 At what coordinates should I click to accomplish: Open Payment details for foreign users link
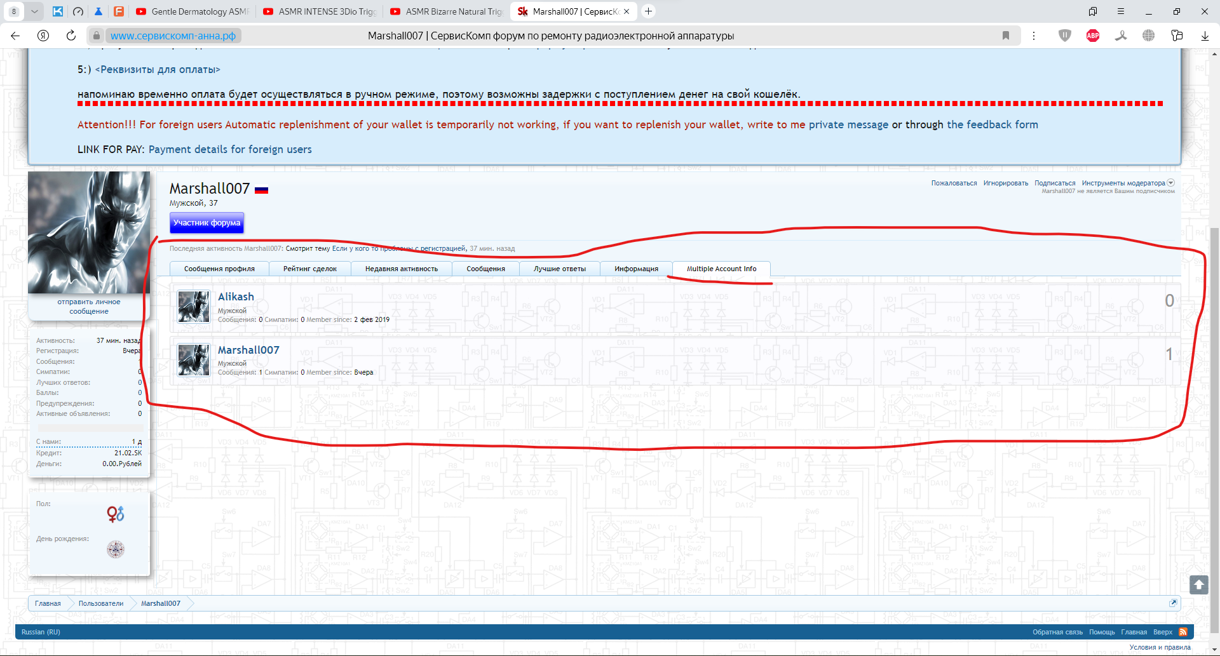(x=230, y=149)
